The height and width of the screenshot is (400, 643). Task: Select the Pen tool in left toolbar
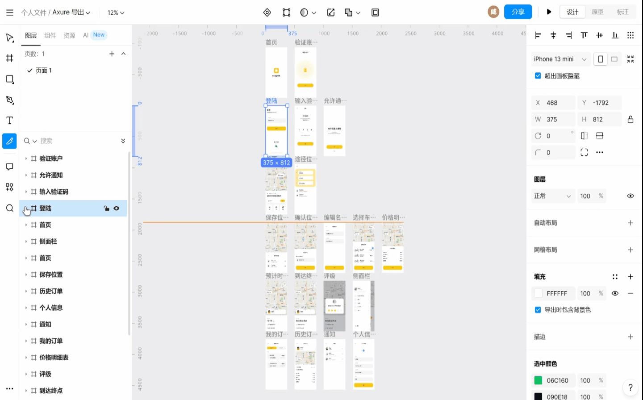pyautogui.click(x=9, y=100)
